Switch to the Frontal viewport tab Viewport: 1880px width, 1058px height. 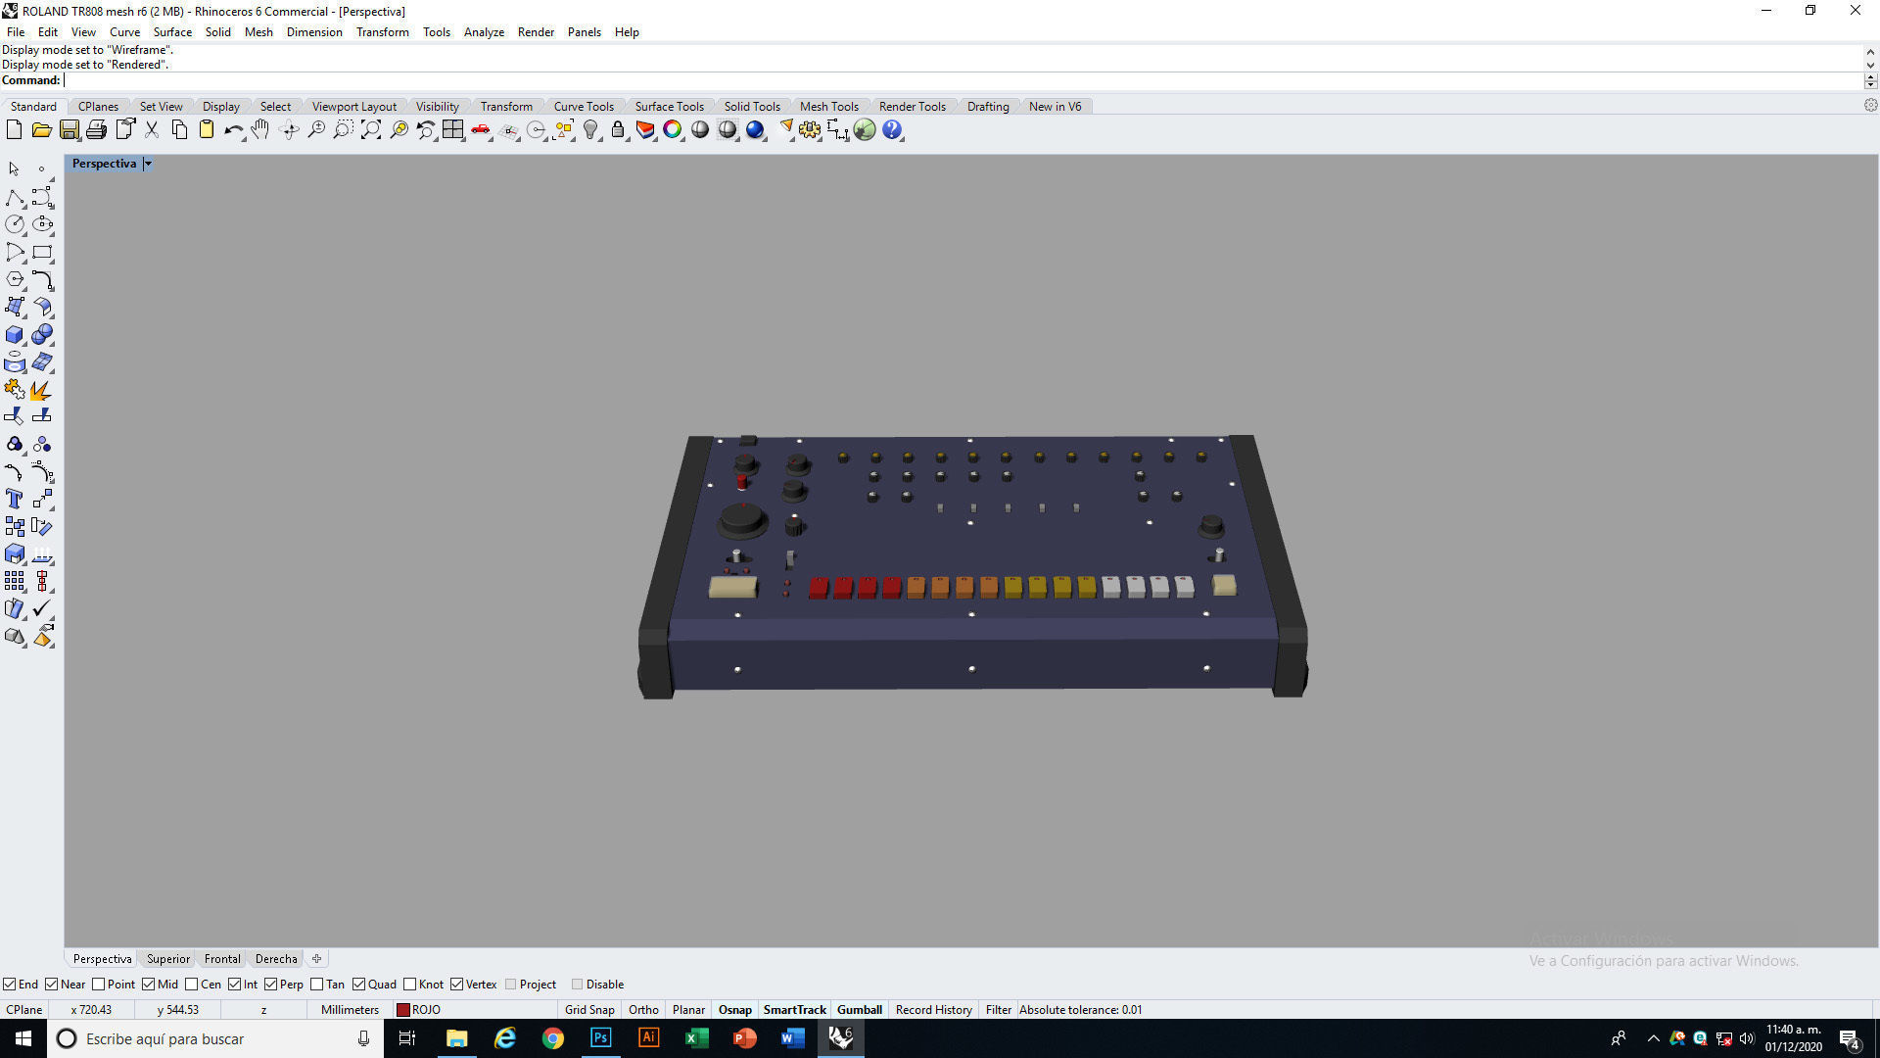[222, 959]
